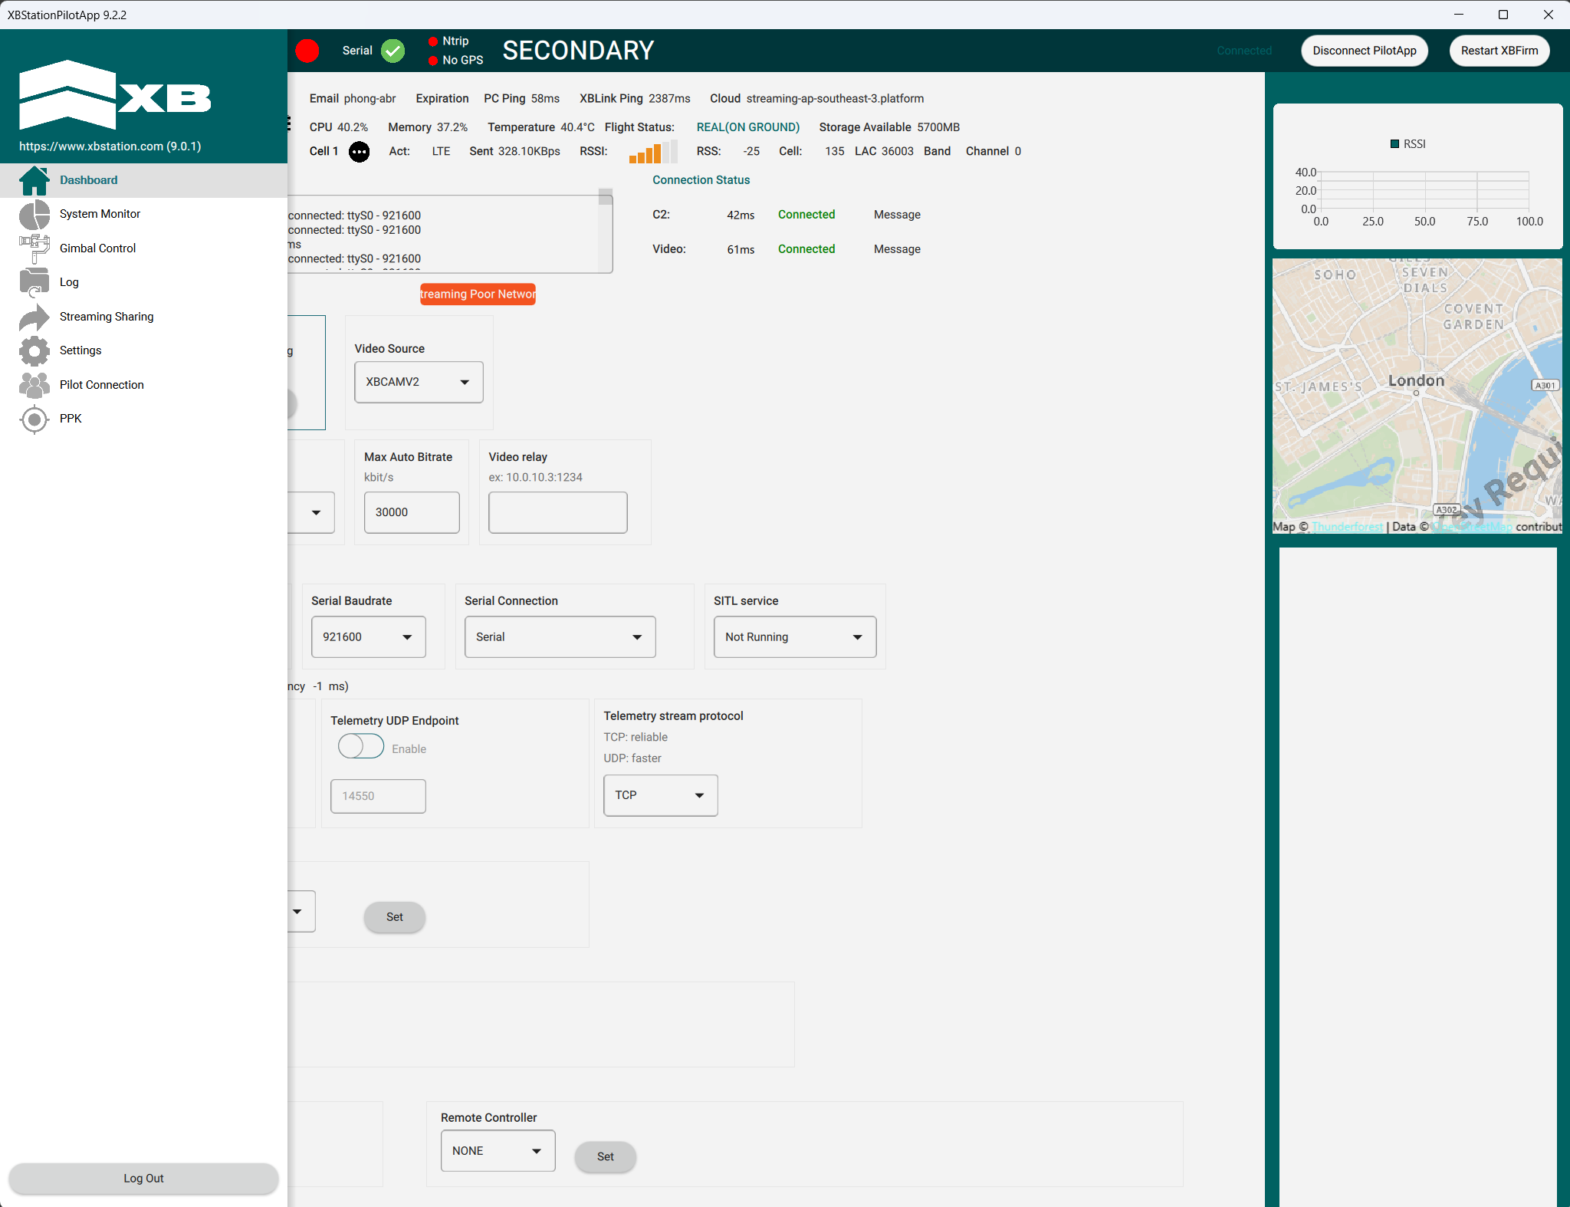Expand the Serial Baudrate 921600 dropdown
The height and width of the screenshot is (1207, 1570).
click(x=368, y=637)
